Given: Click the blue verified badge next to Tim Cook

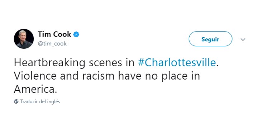Looking at the screenshot, I should pyautogui.click(x=76, y=34).
